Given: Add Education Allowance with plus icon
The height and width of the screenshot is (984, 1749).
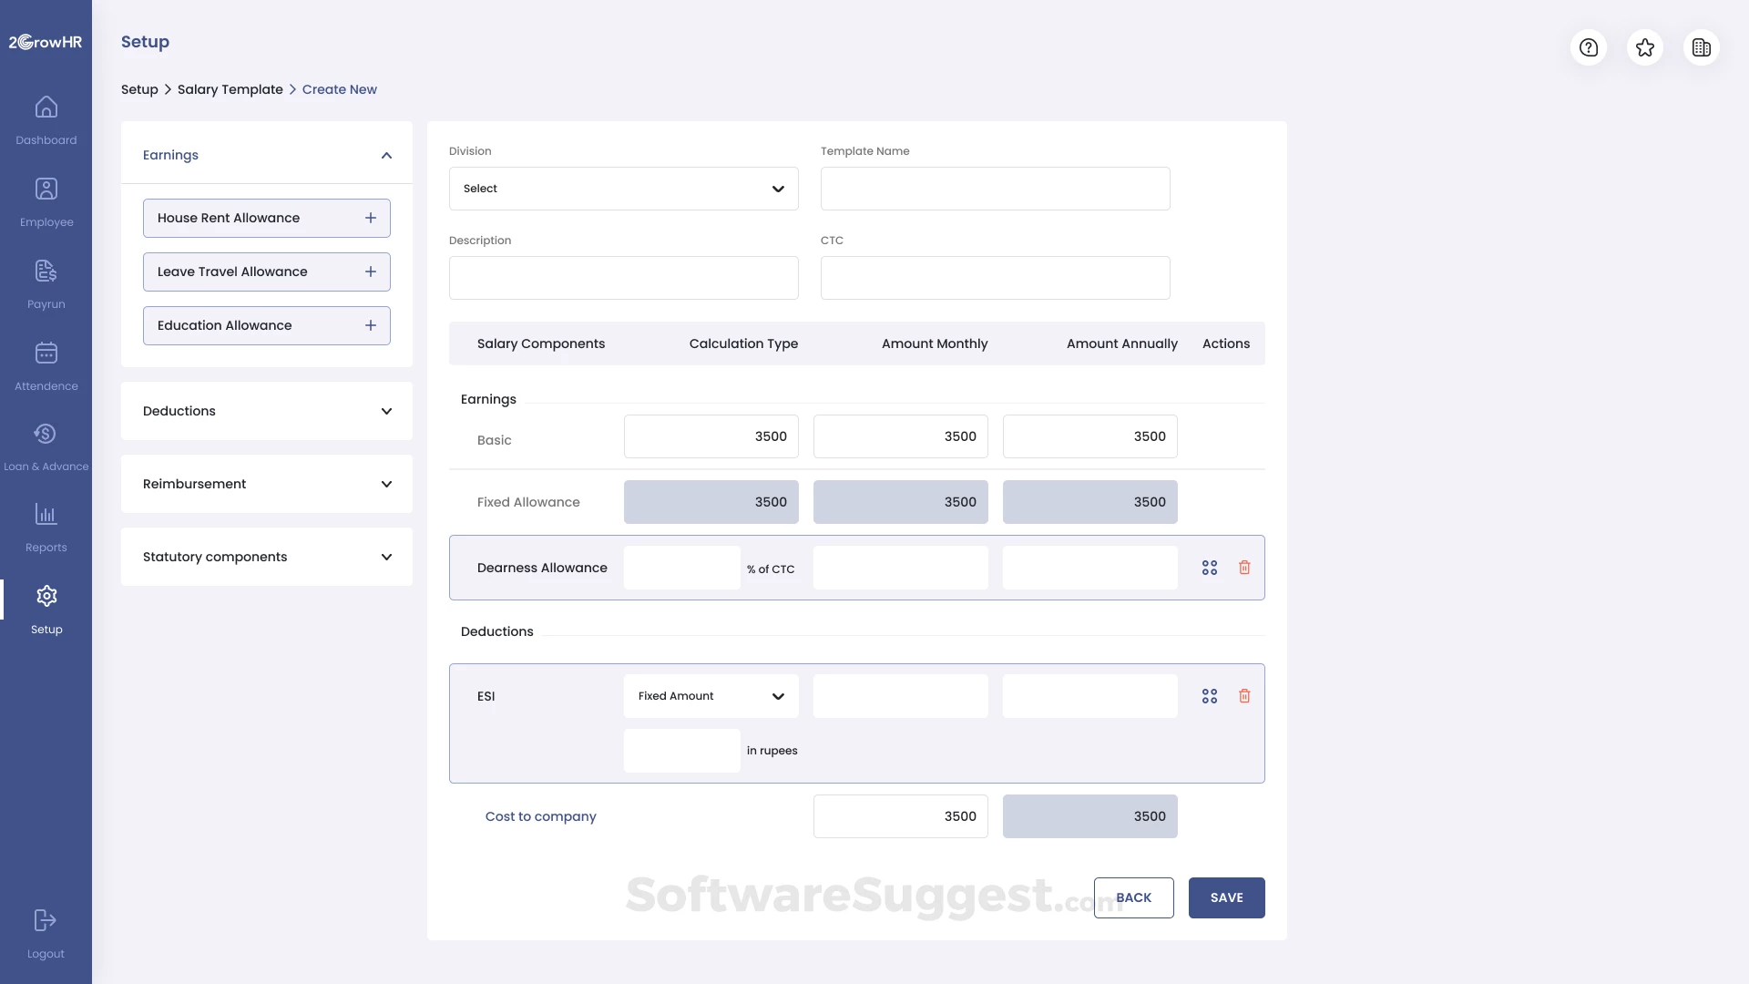Looking at the screenshot, I should coord(371,325).
